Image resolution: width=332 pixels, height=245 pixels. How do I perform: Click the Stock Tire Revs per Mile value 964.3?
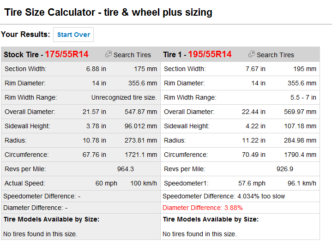click(x=126, y=169)
